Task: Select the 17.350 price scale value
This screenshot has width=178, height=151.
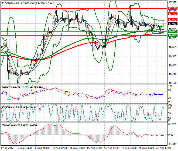Action: (173, 2)
